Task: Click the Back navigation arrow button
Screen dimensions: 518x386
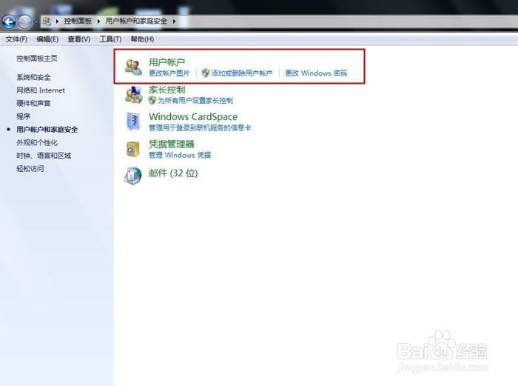Action: [x=9, y=21]
